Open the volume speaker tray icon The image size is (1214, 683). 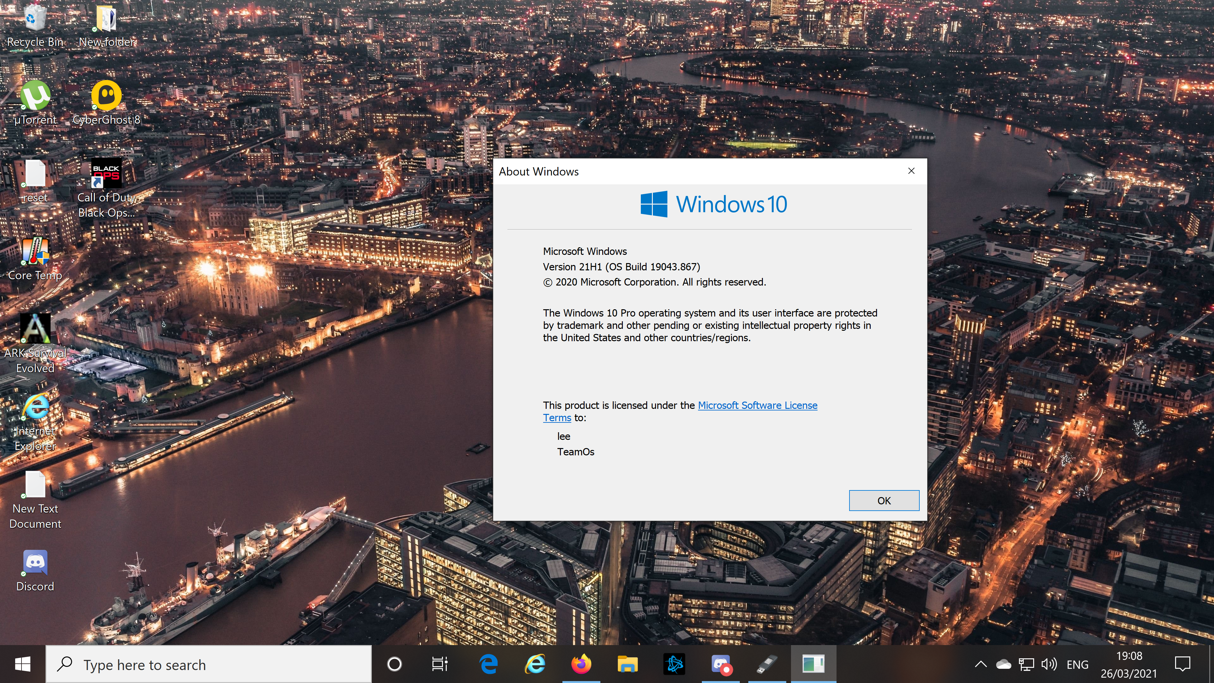[1049, 665]
